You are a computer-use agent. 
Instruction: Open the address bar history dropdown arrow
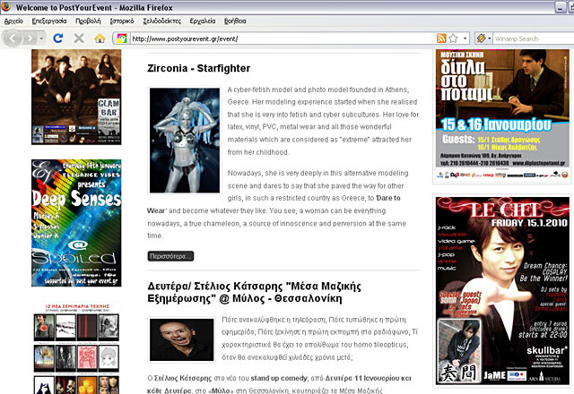pos(465,39)
